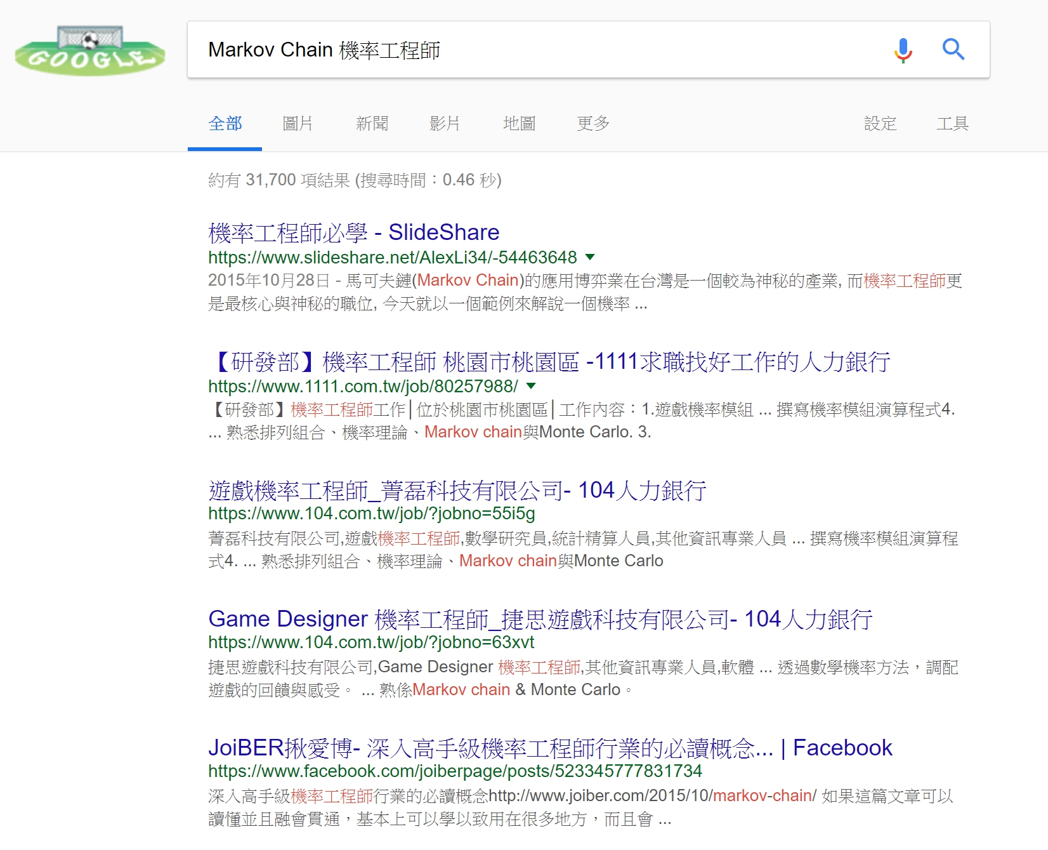The image size is (1048, 850).
Task: Open the 更多 menu
Action: [x=593, y=123]
